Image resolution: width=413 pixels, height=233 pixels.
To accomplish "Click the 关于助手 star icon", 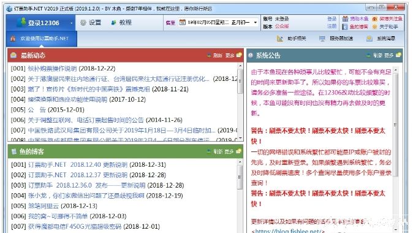I will point(374,26).
